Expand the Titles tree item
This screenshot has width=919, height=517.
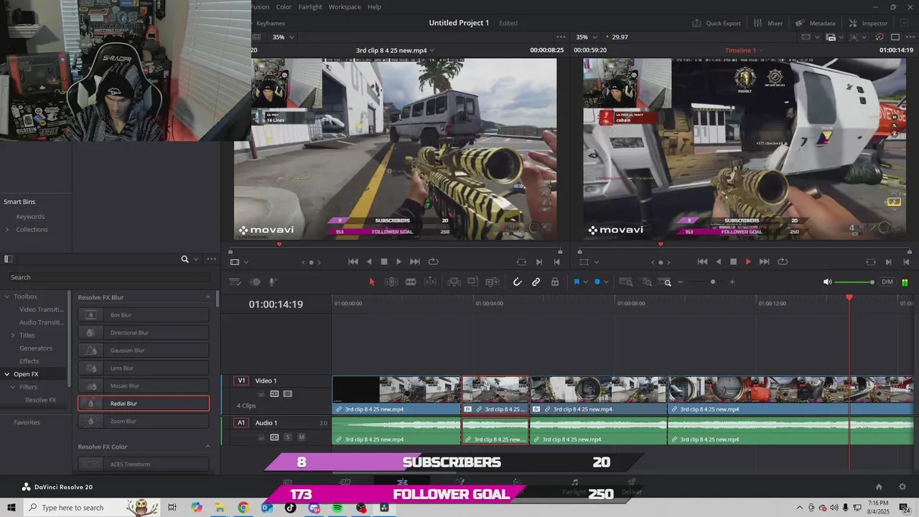point(12,335)
